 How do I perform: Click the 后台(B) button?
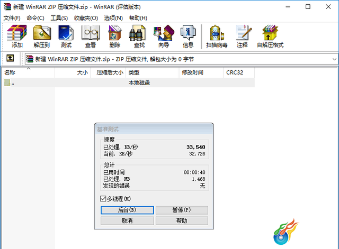(127, 210)
